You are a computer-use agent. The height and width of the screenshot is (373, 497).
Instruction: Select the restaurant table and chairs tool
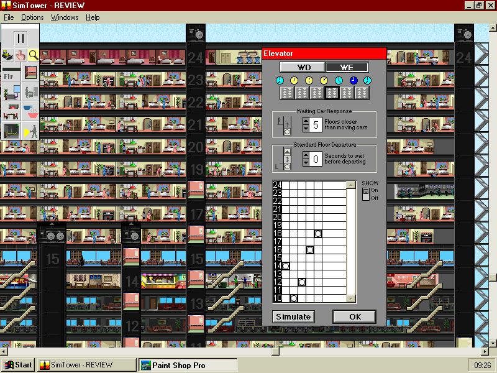(x=11, y=112)
